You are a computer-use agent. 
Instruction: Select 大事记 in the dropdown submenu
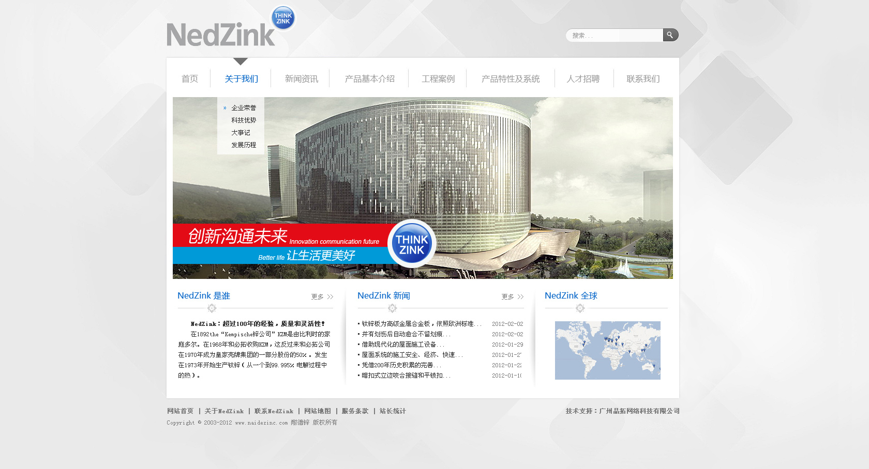241,133
